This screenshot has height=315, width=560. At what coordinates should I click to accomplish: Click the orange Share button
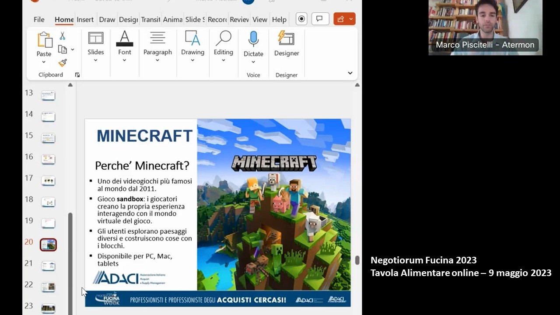click(x=341, y=19)
